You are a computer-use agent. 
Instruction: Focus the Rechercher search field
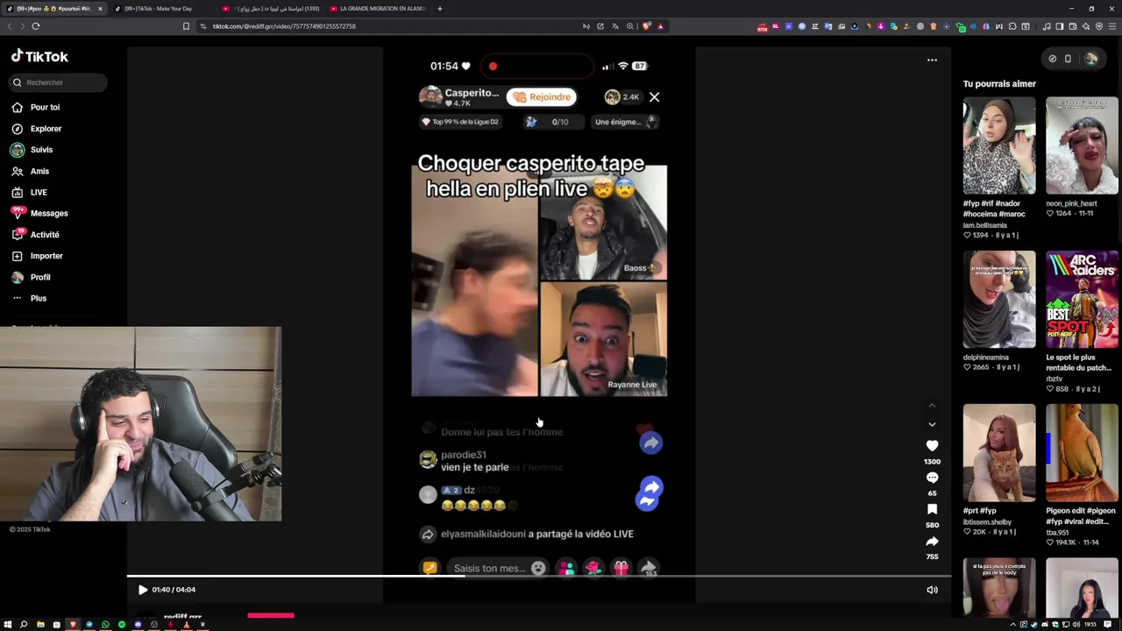click(x=58, y=82)
